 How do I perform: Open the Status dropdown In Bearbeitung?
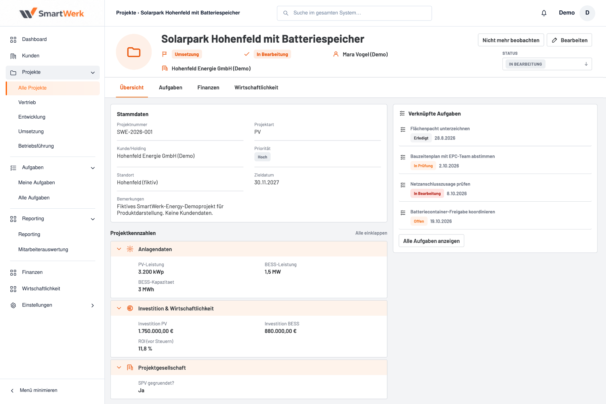click(x=547, y=64)
